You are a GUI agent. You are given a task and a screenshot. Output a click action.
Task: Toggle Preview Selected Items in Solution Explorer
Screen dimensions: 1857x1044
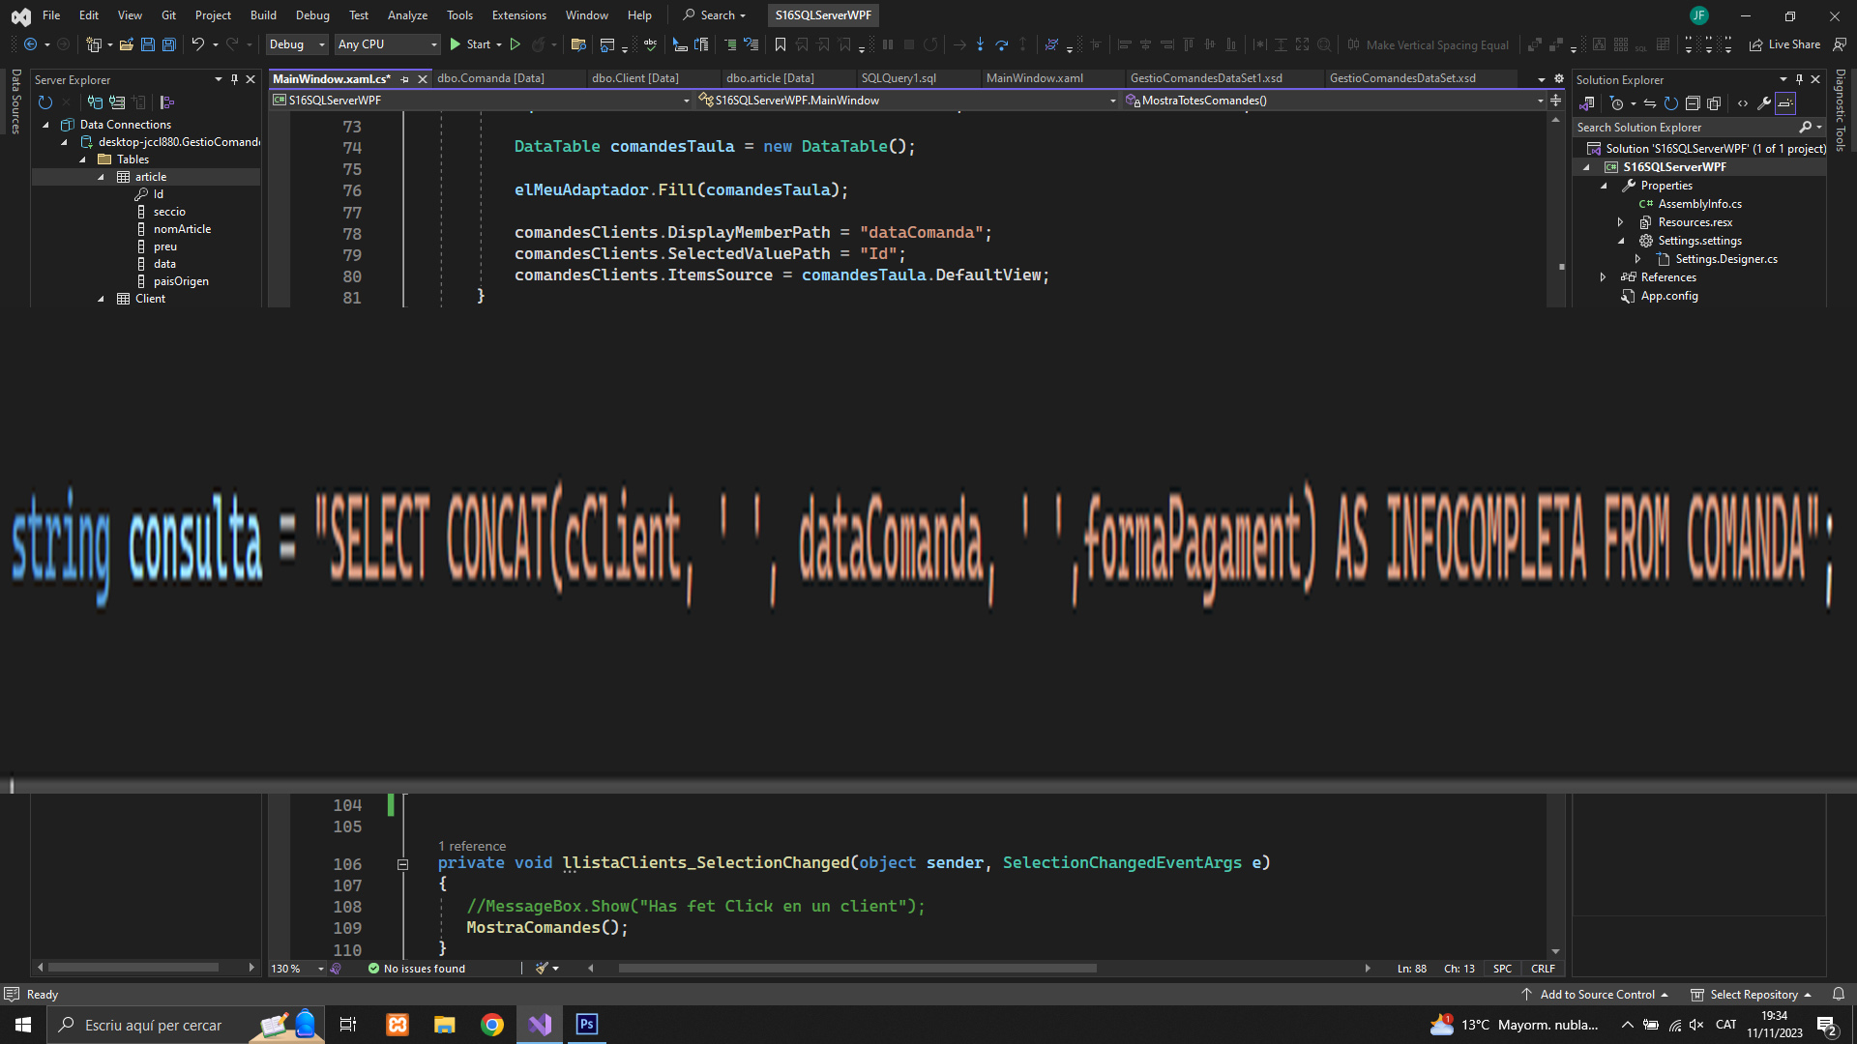tap(1785, 103)
